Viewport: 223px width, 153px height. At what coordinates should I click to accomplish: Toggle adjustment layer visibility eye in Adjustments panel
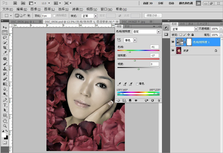136,101
